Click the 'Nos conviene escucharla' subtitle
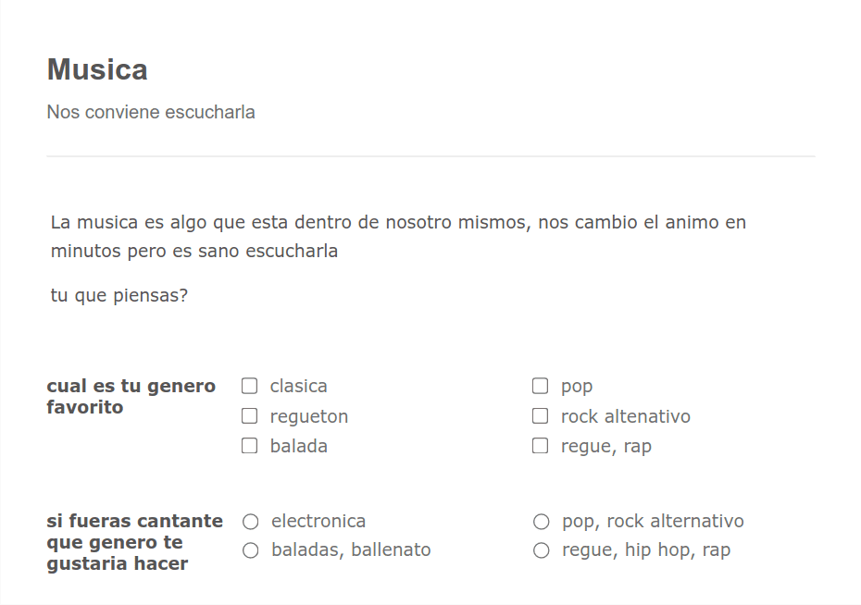Image resolution: width=861 pixels, height=605 pixels. pos(152,111)
